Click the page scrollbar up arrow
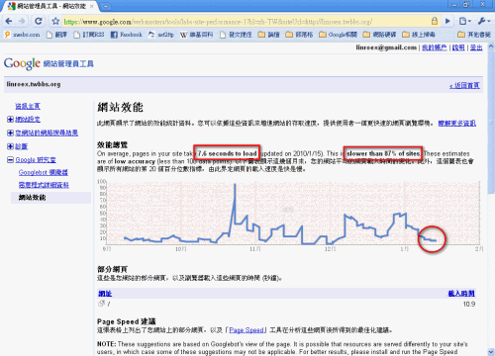Screen dimensions: 495x356 point(491,46)
